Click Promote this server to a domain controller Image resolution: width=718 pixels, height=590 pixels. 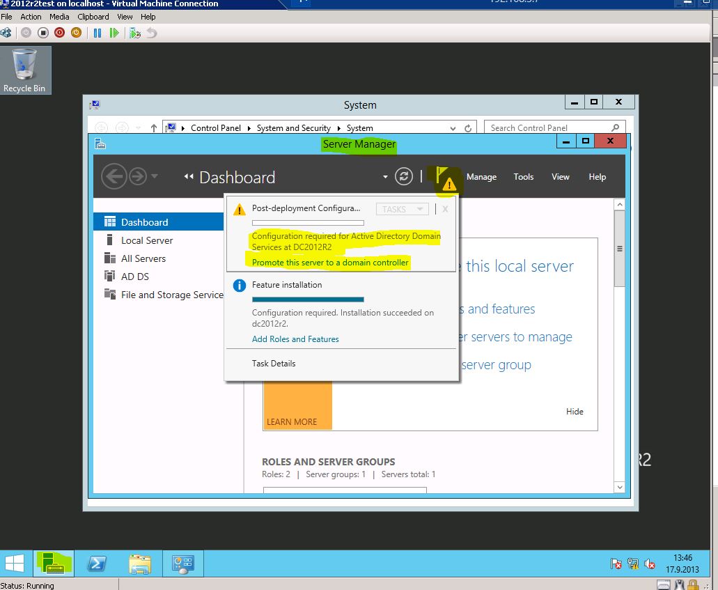pos(330,263)
